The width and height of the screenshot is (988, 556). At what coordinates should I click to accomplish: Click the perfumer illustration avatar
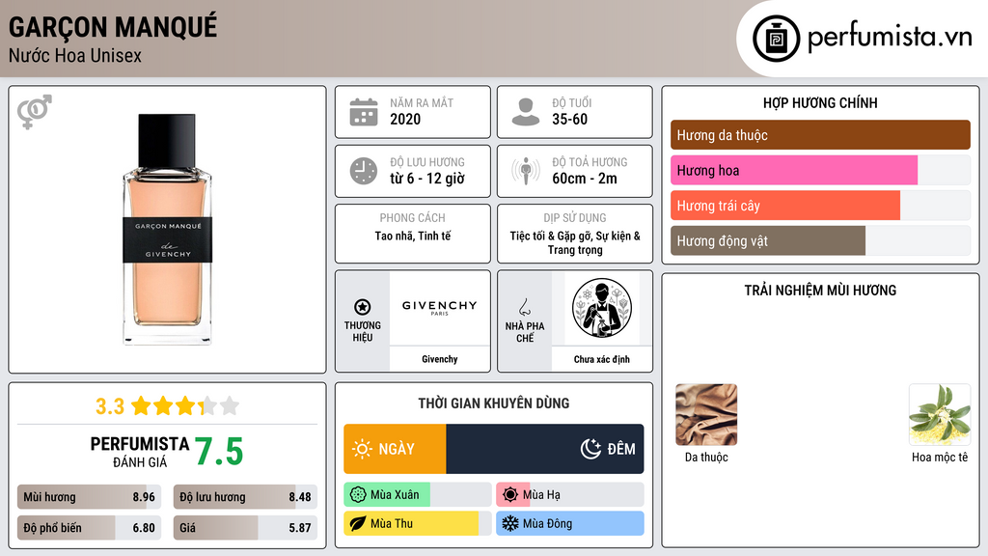point(602,308)
